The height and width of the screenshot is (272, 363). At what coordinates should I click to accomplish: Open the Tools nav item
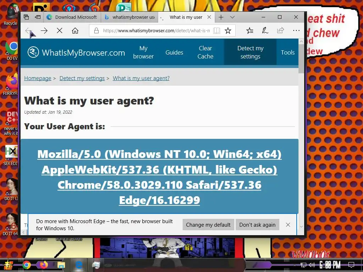287,52
